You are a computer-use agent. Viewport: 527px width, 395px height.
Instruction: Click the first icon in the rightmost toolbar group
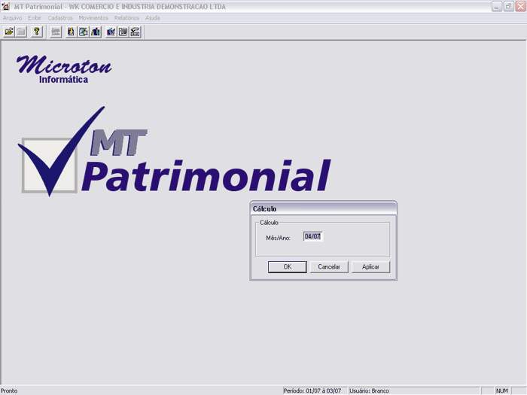pyautogui.click(x=111, y=32)
